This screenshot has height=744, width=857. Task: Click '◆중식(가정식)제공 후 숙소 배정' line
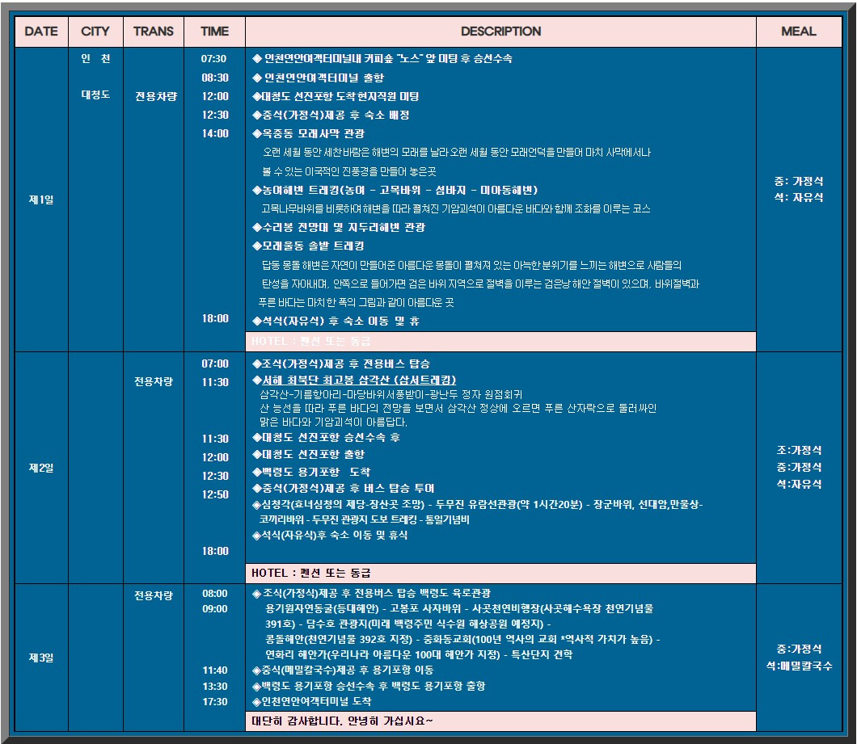click(x=331, y=116)
